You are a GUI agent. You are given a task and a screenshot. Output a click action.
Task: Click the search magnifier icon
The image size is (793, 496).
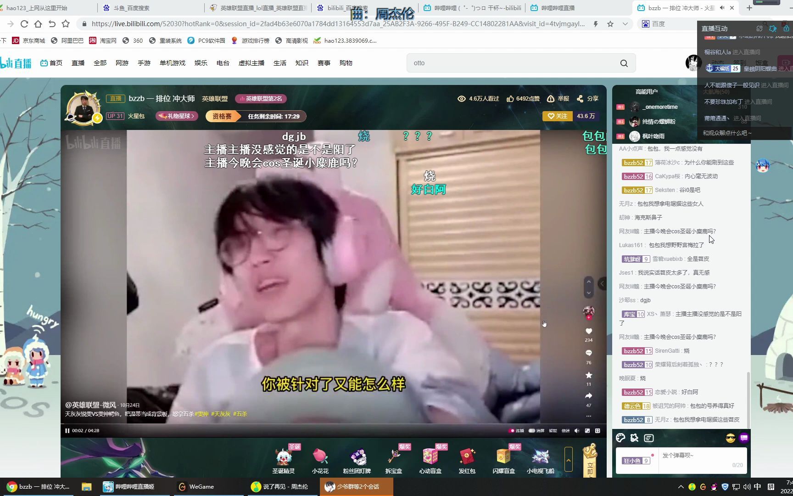(624, 63)
